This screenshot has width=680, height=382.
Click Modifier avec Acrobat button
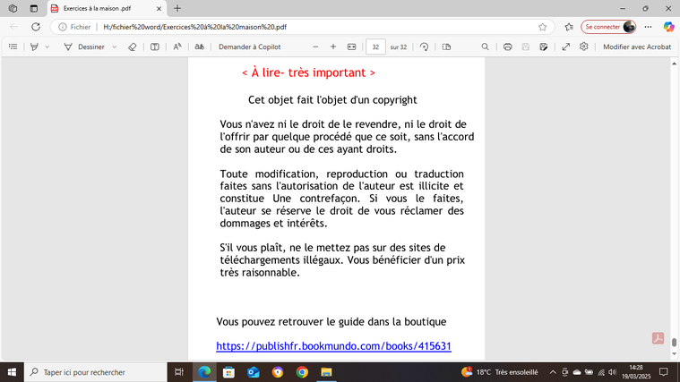(x=636, y=47)
